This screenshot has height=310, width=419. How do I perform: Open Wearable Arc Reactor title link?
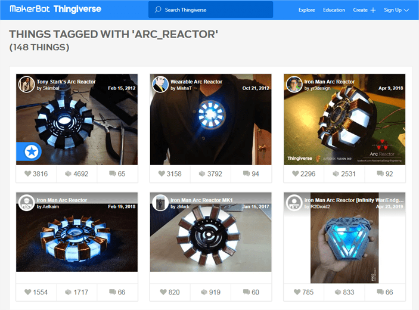196,82
